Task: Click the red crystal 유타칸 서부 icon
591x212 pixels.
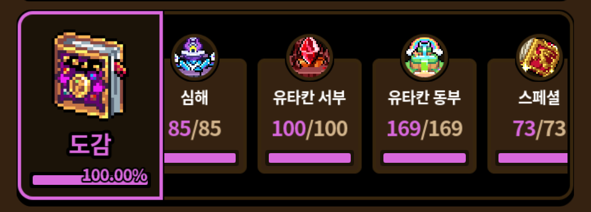Action: click(310, 58)
